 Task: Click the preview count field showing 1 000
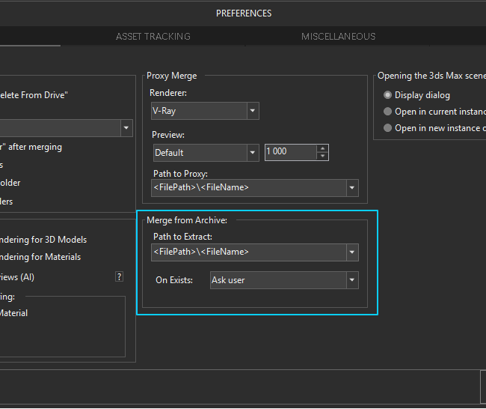291,152
